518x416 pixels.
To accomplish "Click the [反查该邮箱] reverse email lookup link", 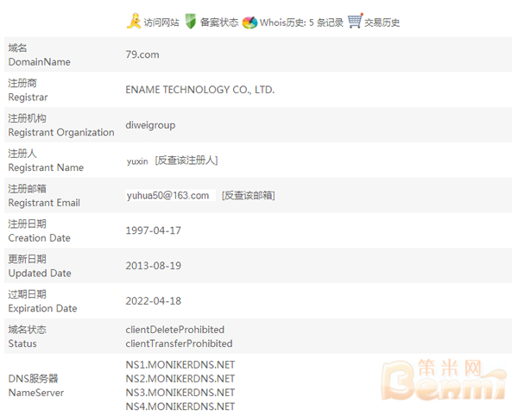I will [x=248, y=195].
